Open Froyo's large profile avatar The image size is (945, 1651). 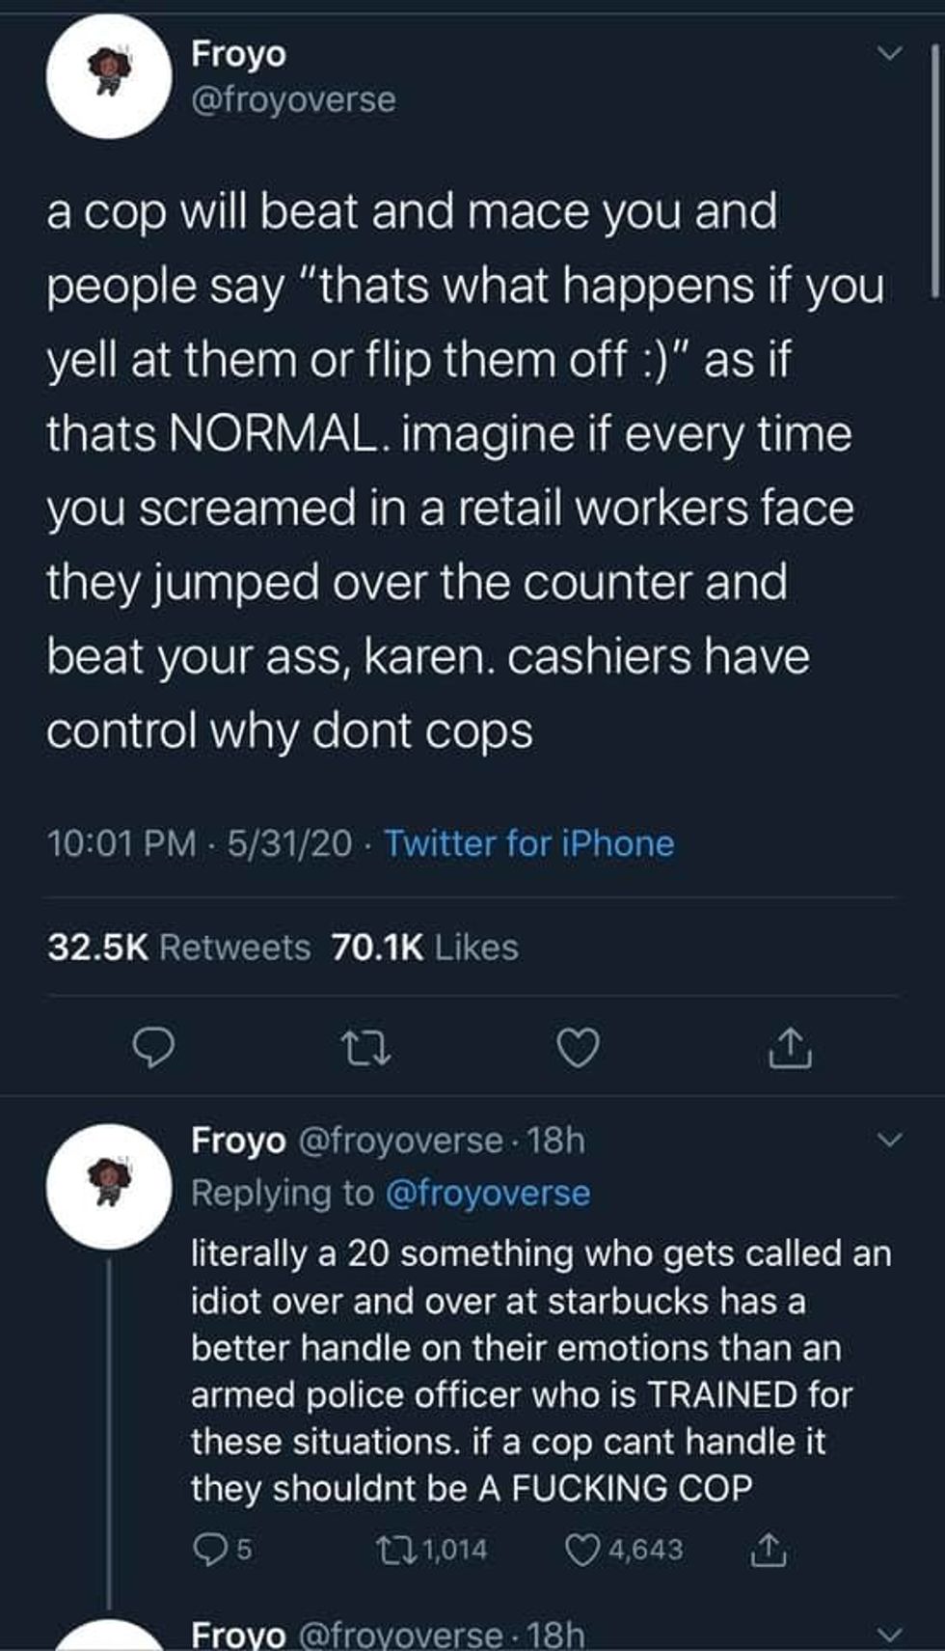point(109,77)
